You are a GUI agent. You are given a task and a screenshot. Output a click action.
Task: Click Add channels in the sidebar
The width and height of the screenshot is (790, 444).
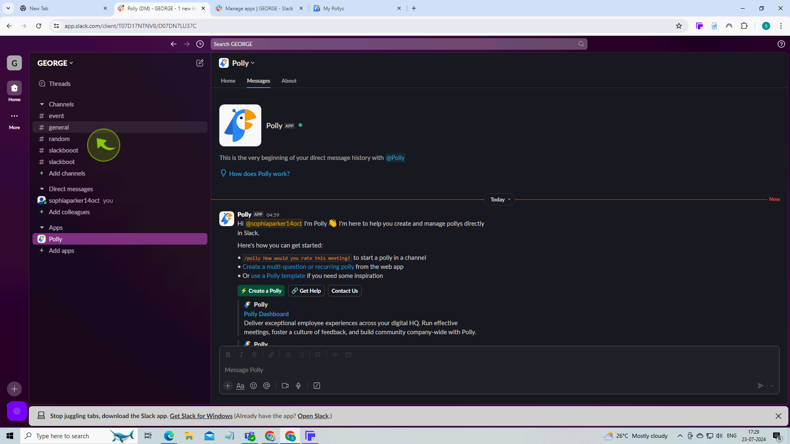pyautogui.click(x=120, y=173)
